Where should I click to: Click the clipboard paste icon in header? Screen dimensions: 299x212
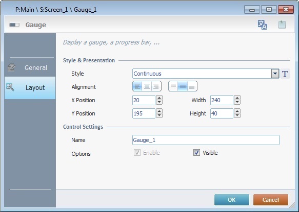[x=282, y=25]
